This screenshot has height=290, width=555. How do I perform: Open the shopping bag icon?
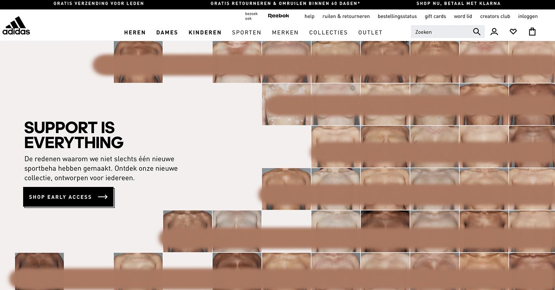click(x=532, y=32)
